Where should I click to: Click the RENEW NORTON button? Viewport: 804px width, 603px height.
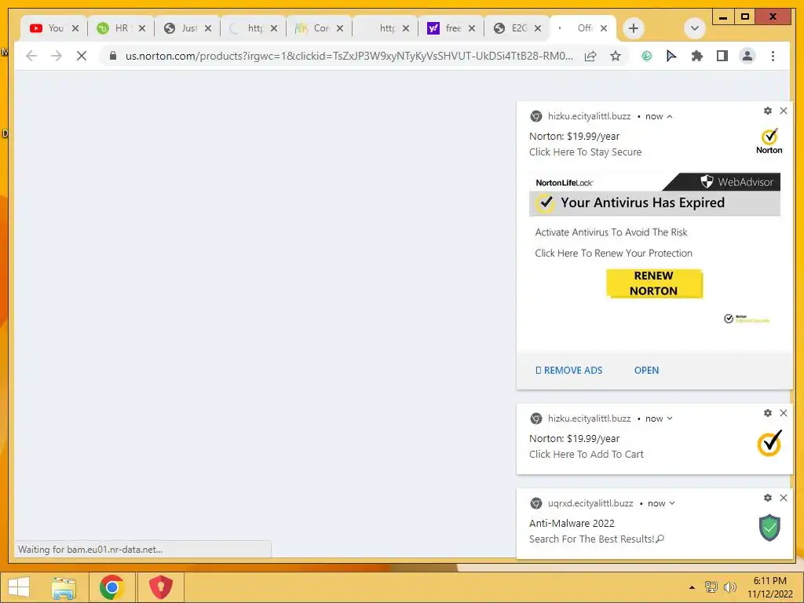point(654,283)
